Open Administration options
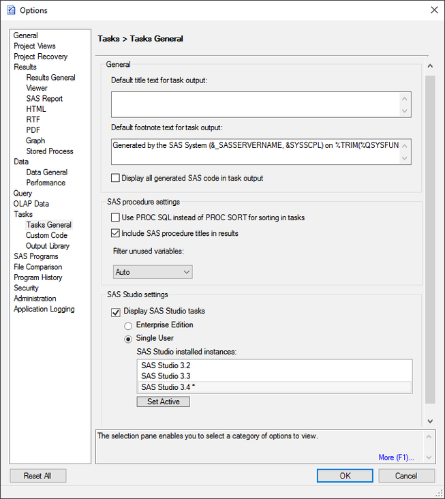The width and height of the screenshot is (445, 499). pyautogui.click(x=35, y=298)
